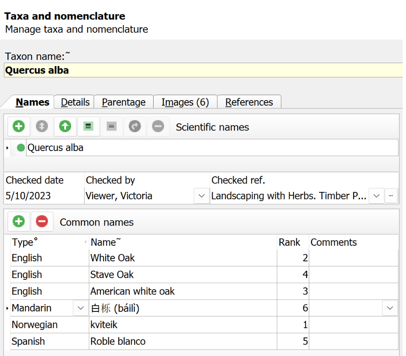406x356 pixels.
Task: Click the grey lines icon in Scientific names toolbar
Action: tap(111, 126)
